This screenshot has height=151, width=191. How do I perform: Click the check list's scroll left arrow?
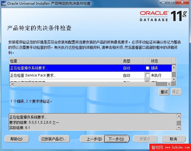pyautogui.click(x=12, y=84)
